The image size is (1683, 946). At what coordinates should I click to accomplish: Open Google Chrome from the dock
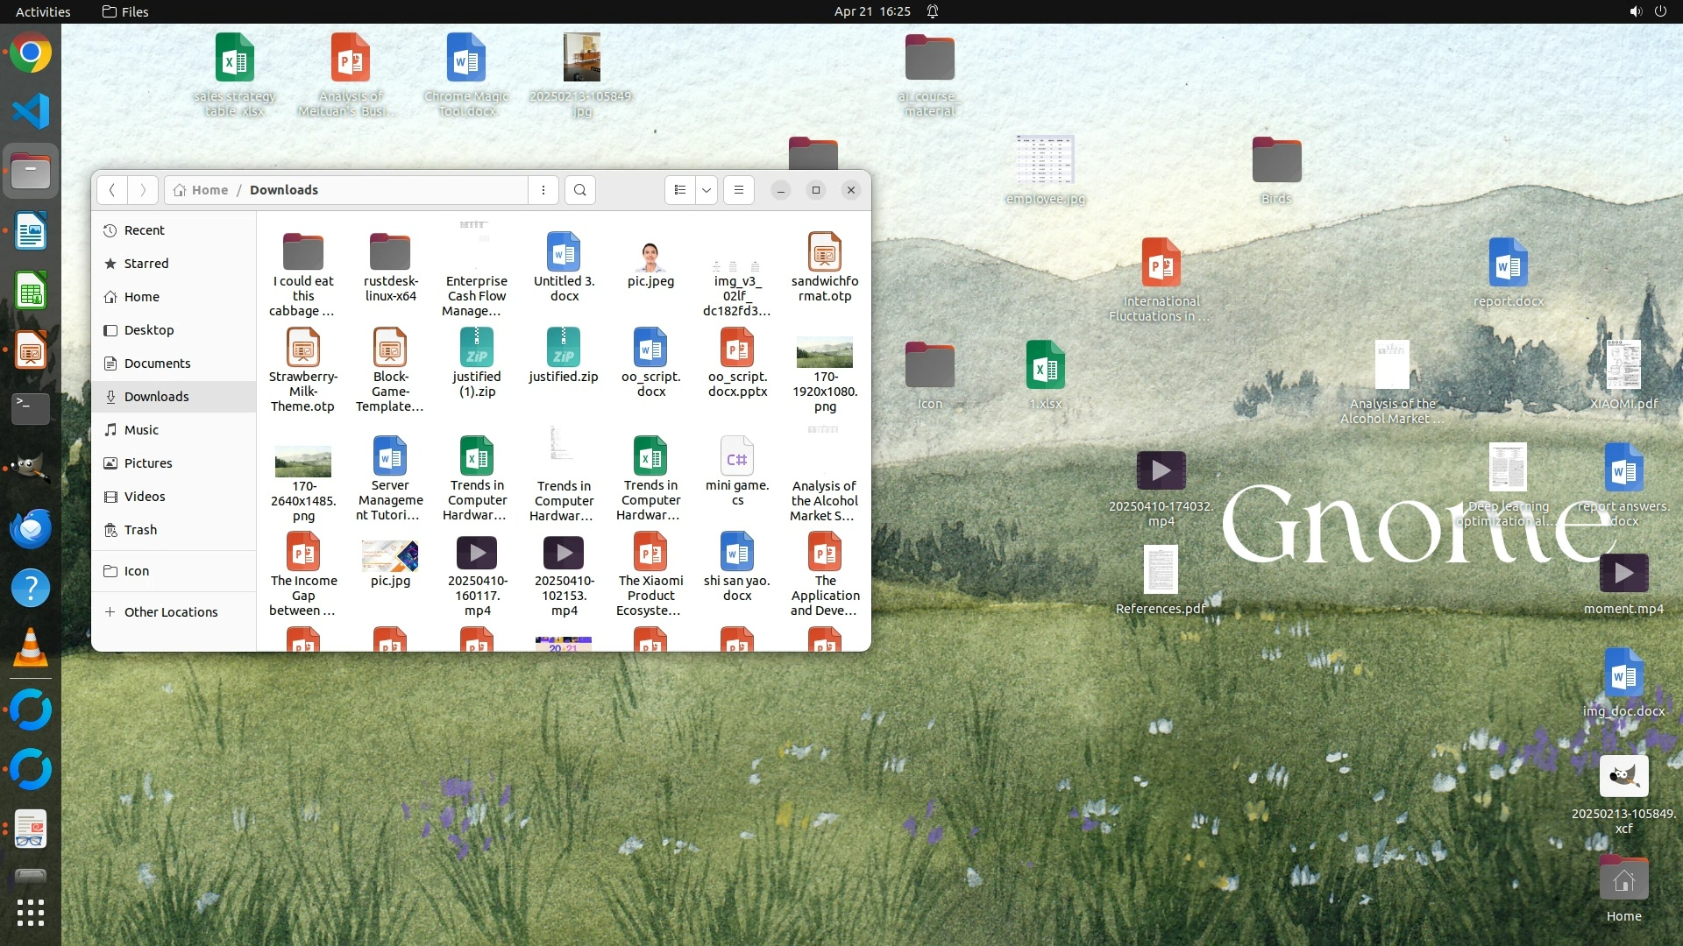(31, 53)
